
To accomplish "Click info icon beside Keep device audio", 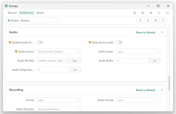I will coord(90,42).
